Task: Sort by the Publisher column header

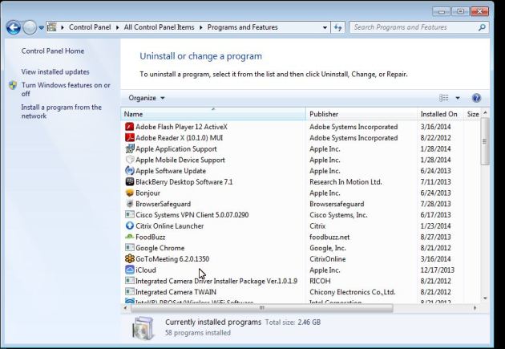Action: pos(362,114)
